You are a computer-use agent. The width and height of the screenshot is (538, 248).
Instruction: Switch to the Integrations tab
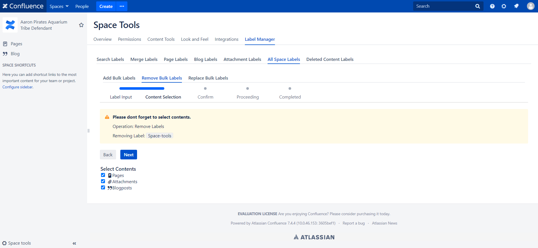click(226, 39)
